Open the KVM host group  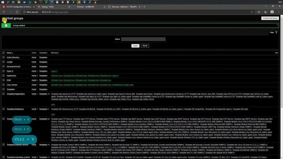pyautogui.click(x=9, y=80)
